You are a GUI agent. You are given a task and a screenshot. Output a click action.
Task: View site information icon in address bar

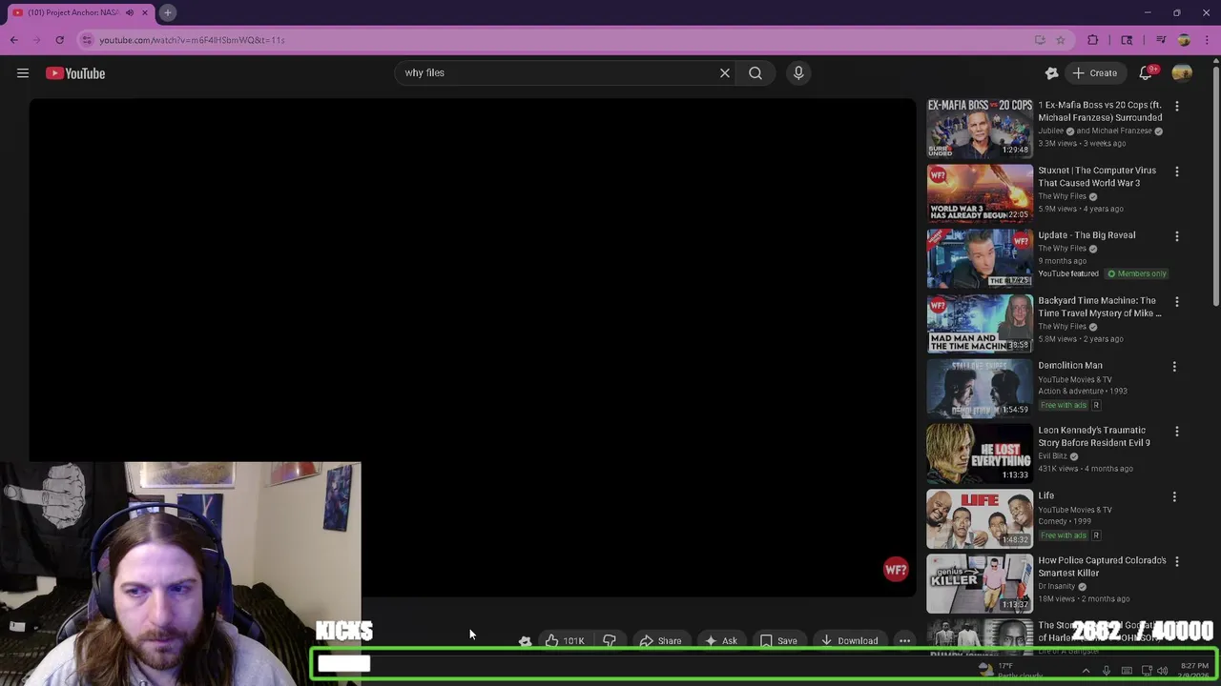87,40
